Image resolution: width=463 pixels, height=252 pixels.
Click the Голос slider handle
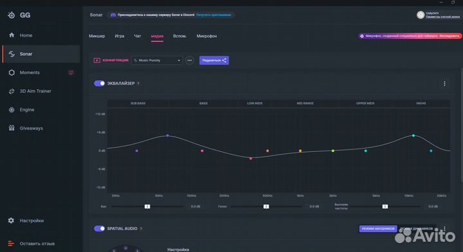tap(266, 206)
